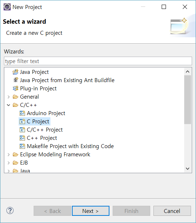196x223 pixels.
Task: Click the Ant Buildfile project icon
Action: pos(16,80)
